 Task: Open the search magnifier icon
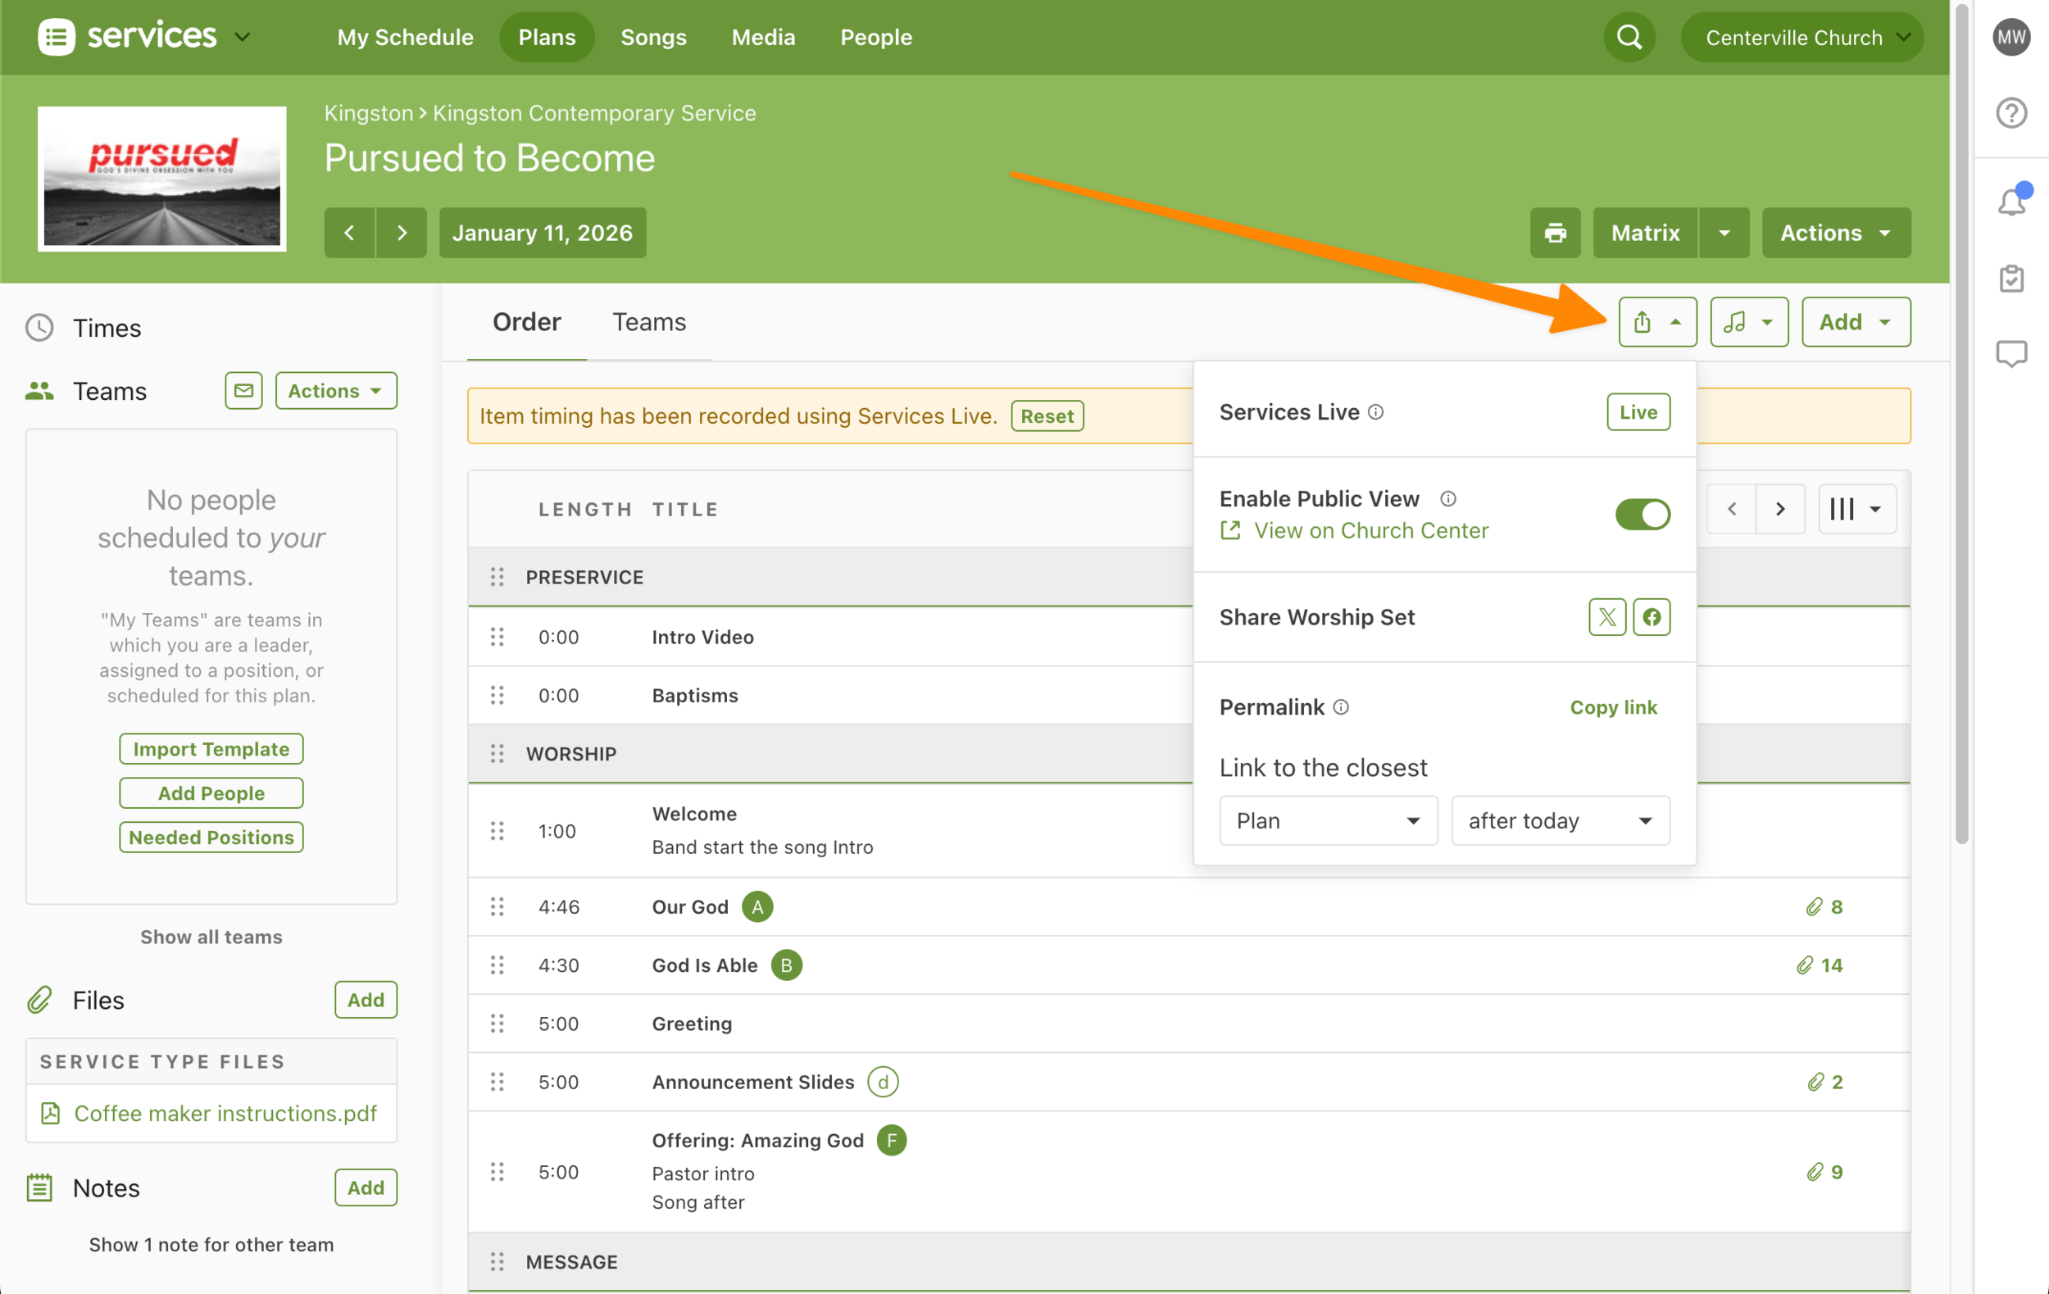point(1629,38)
